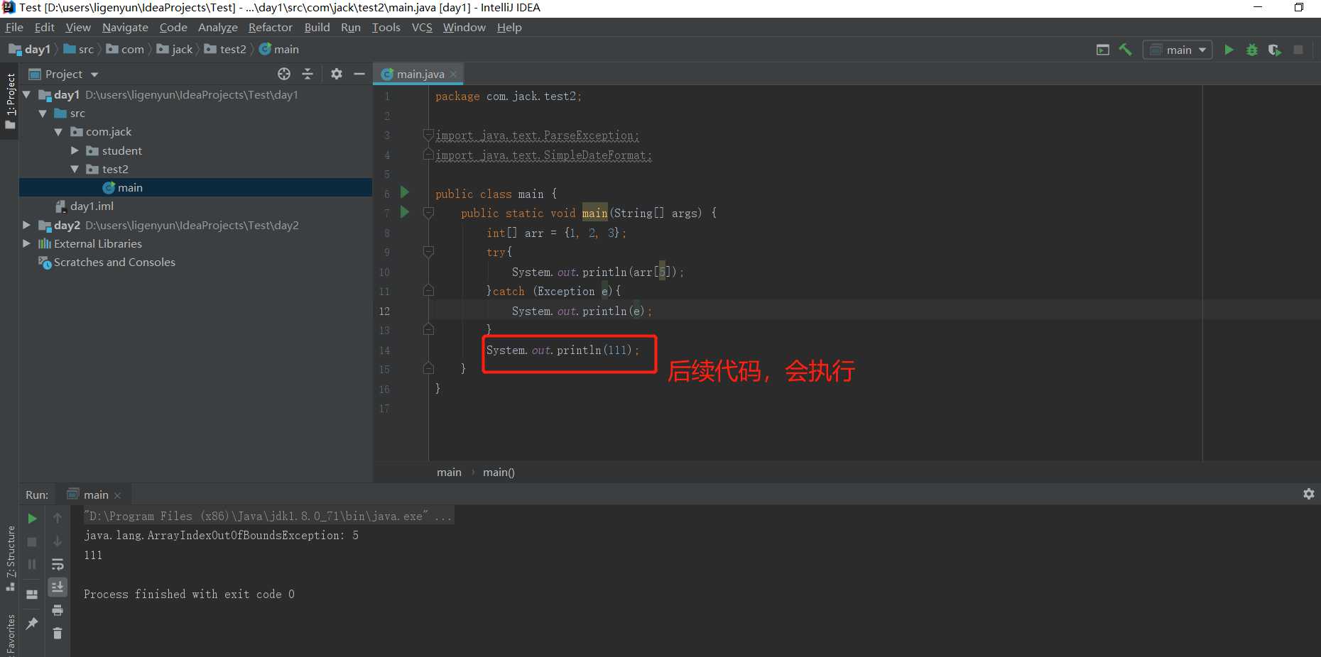Close the main tab in Run panel

coord(118,495)
